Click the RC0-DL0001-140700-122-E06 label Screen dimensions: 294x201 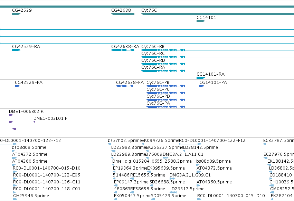(47, 175)
